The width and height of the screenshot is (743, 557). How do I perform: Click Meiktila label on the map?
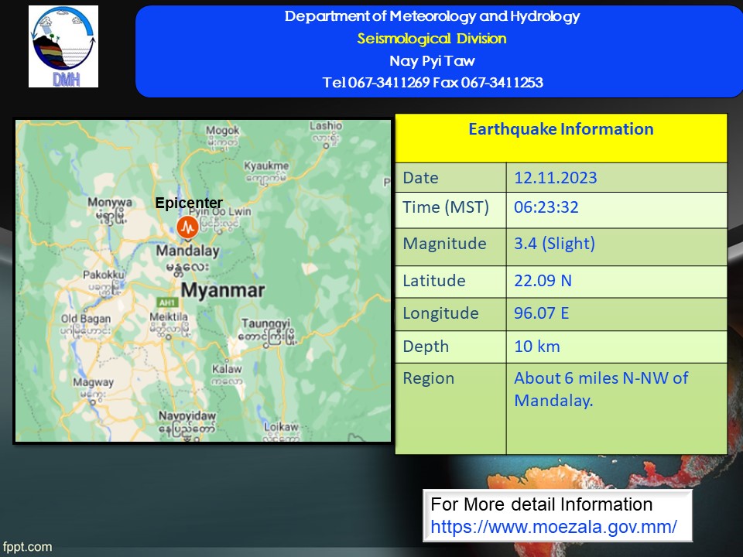tap(169, 316)
